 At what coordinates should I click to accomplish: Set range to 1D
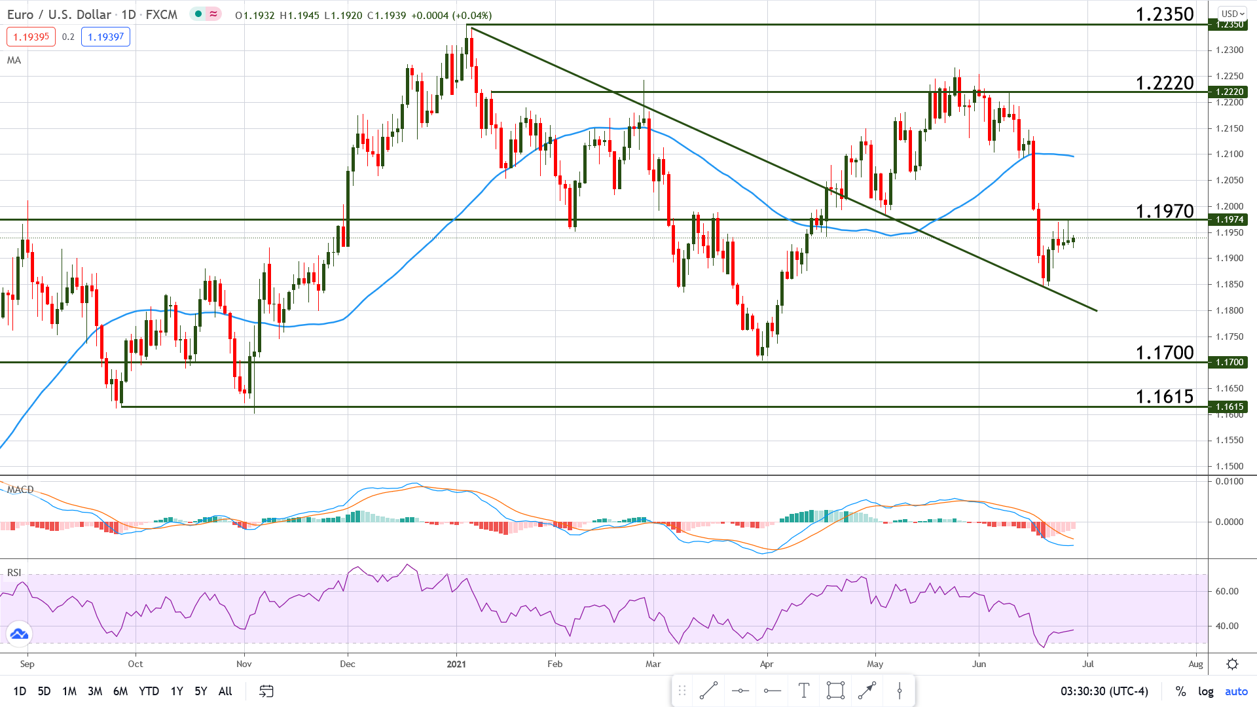tap(20, 691)
